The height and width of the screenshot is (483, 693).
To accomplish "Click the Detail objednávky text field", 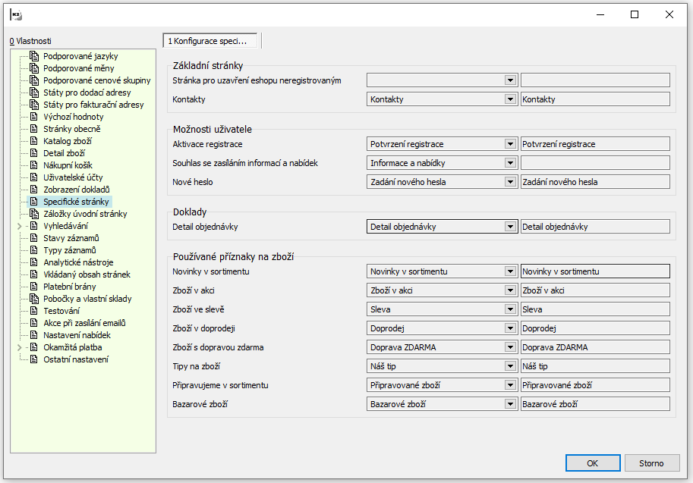I will click(x=595, y=227).
